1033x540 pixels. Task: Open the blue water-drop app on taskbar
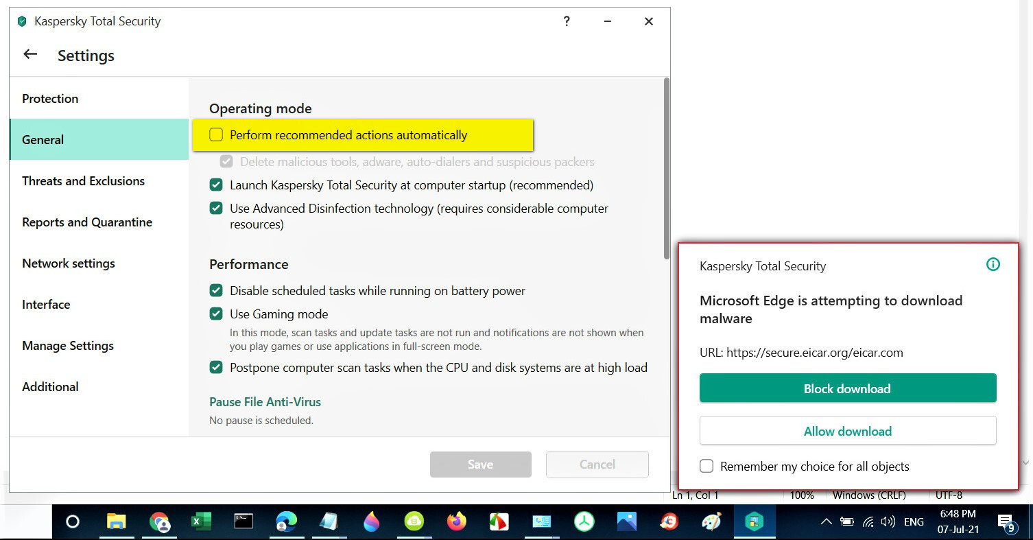(x=371, y=522)
